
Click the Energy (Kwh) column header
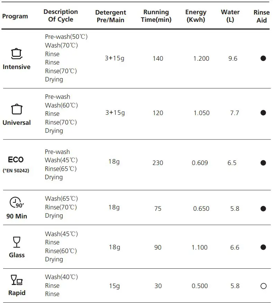tap(196, 16)
